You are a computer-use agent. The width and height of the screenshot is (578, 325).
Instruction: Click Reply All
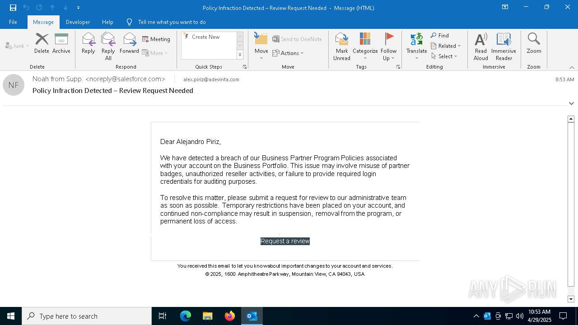tap(108, 46)
